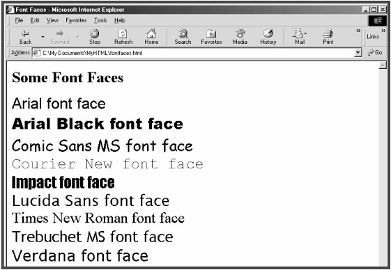Expand the Address bar dropdown list
The image size is (391, 270).
pos(358,53)
